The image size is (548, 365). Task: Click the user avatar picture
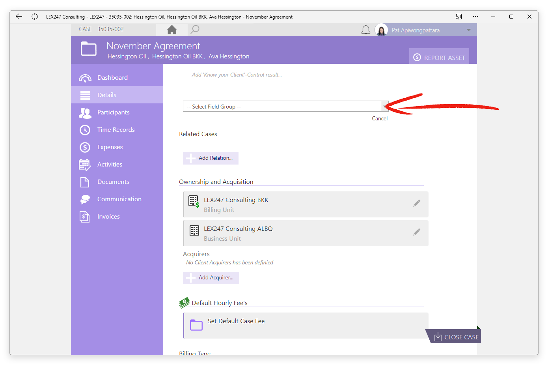(x=382, y=30)
